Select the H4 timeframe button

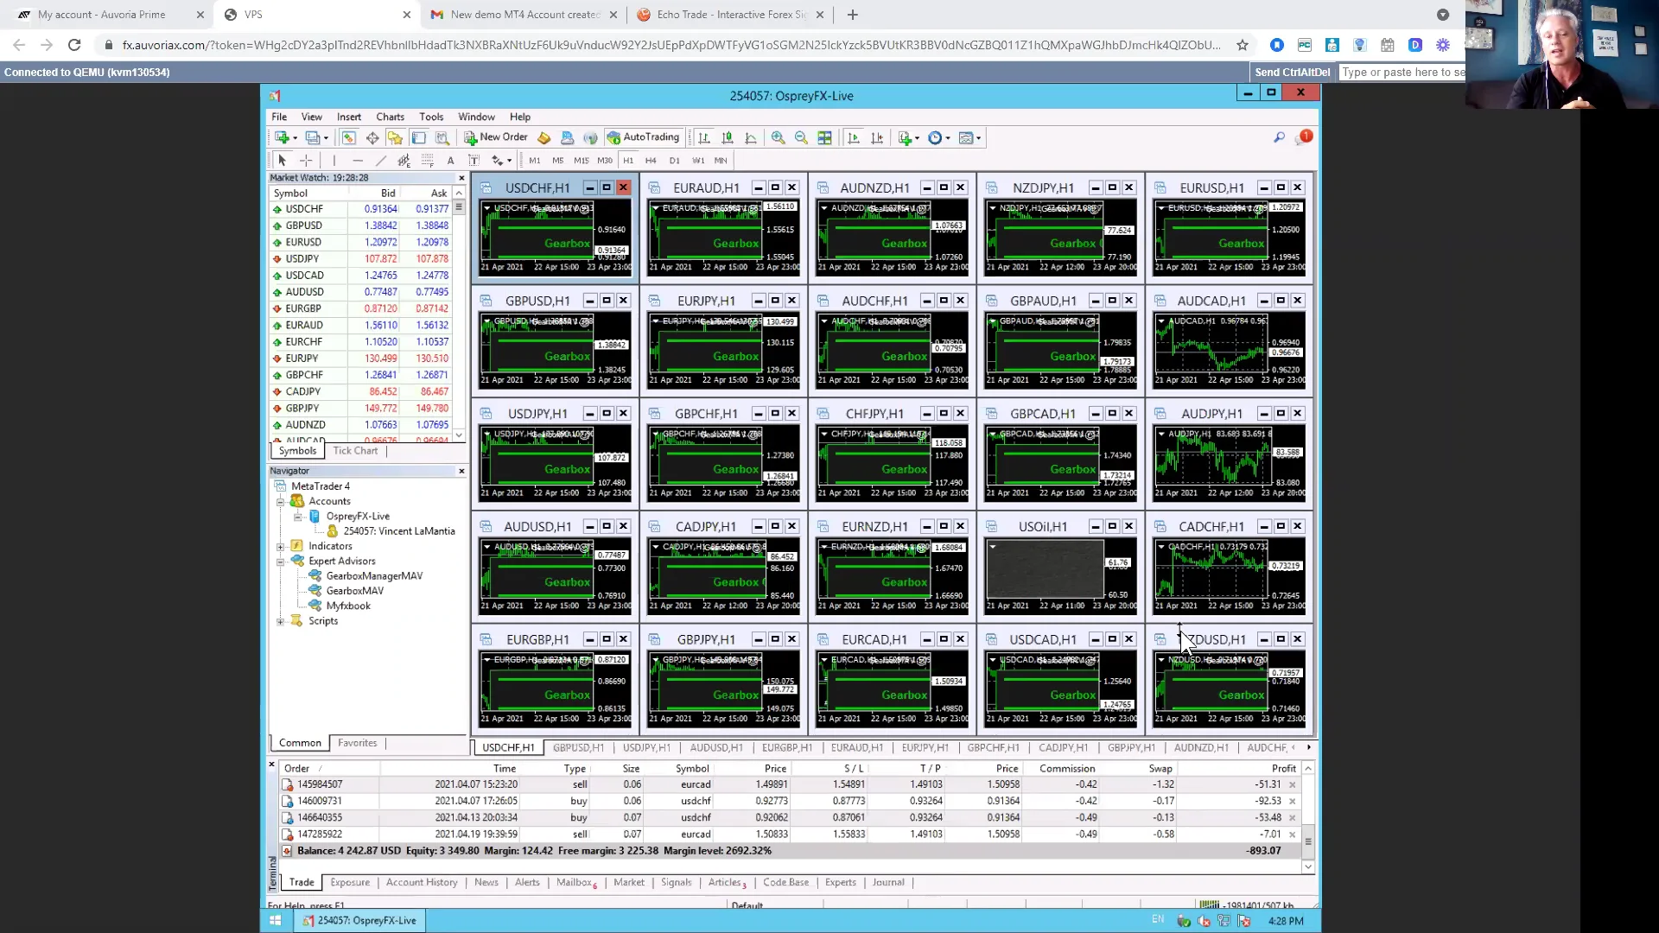click(x=651, y=160)
